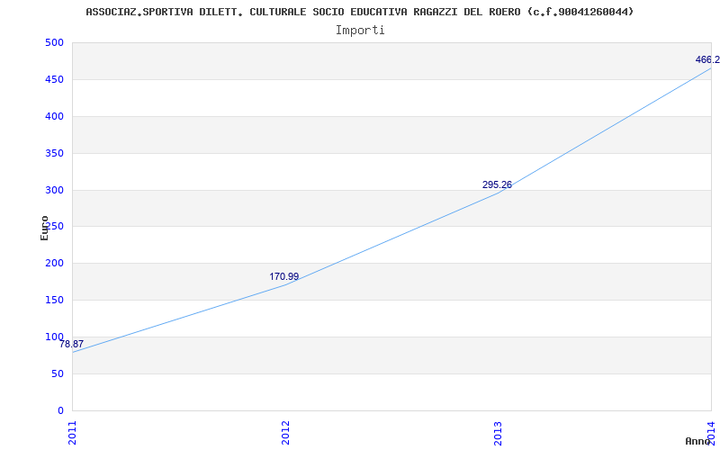Click the y-axis value 350
720x450 pixels.
(x=54, y=153)
